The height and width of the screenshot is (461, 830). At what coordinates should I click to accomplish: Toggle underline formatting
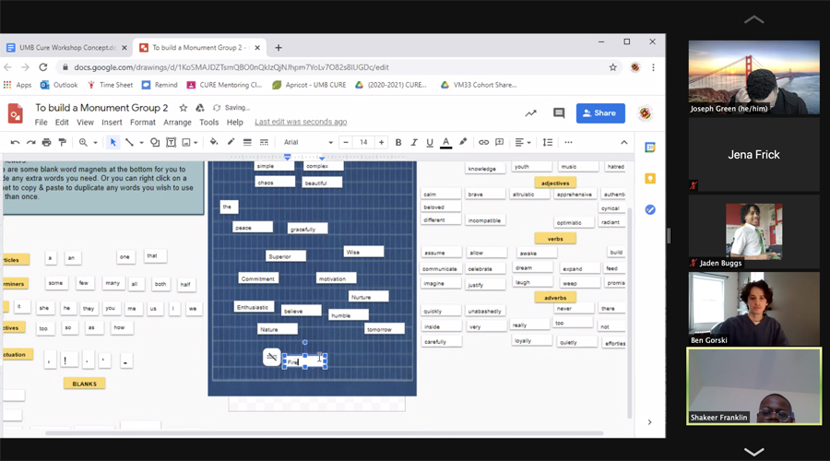click(430, 142)
